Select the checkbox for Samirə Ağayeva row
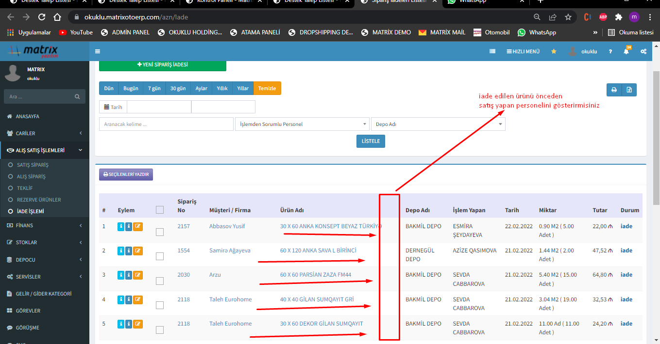The image size is (660, 344). coord(160,256)
